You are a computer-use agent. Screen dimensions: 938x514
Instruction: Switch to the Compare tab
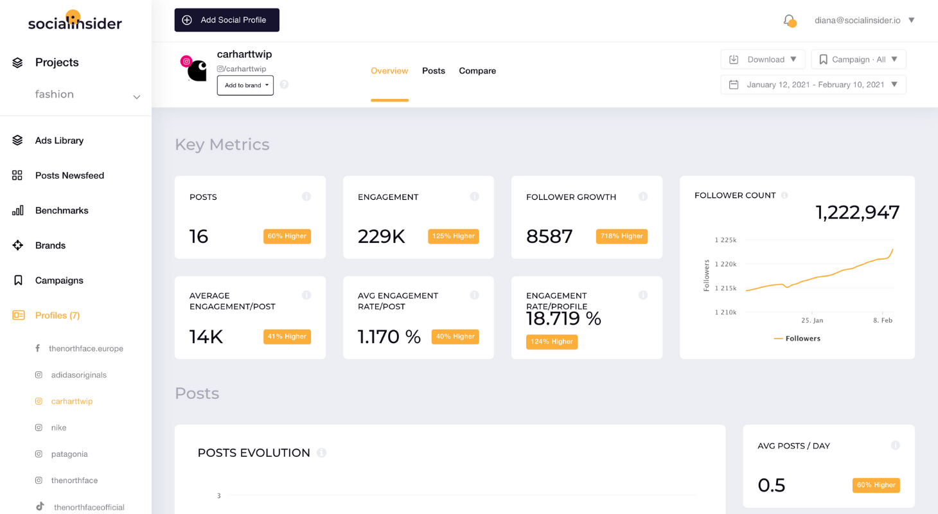coord(477,71)
